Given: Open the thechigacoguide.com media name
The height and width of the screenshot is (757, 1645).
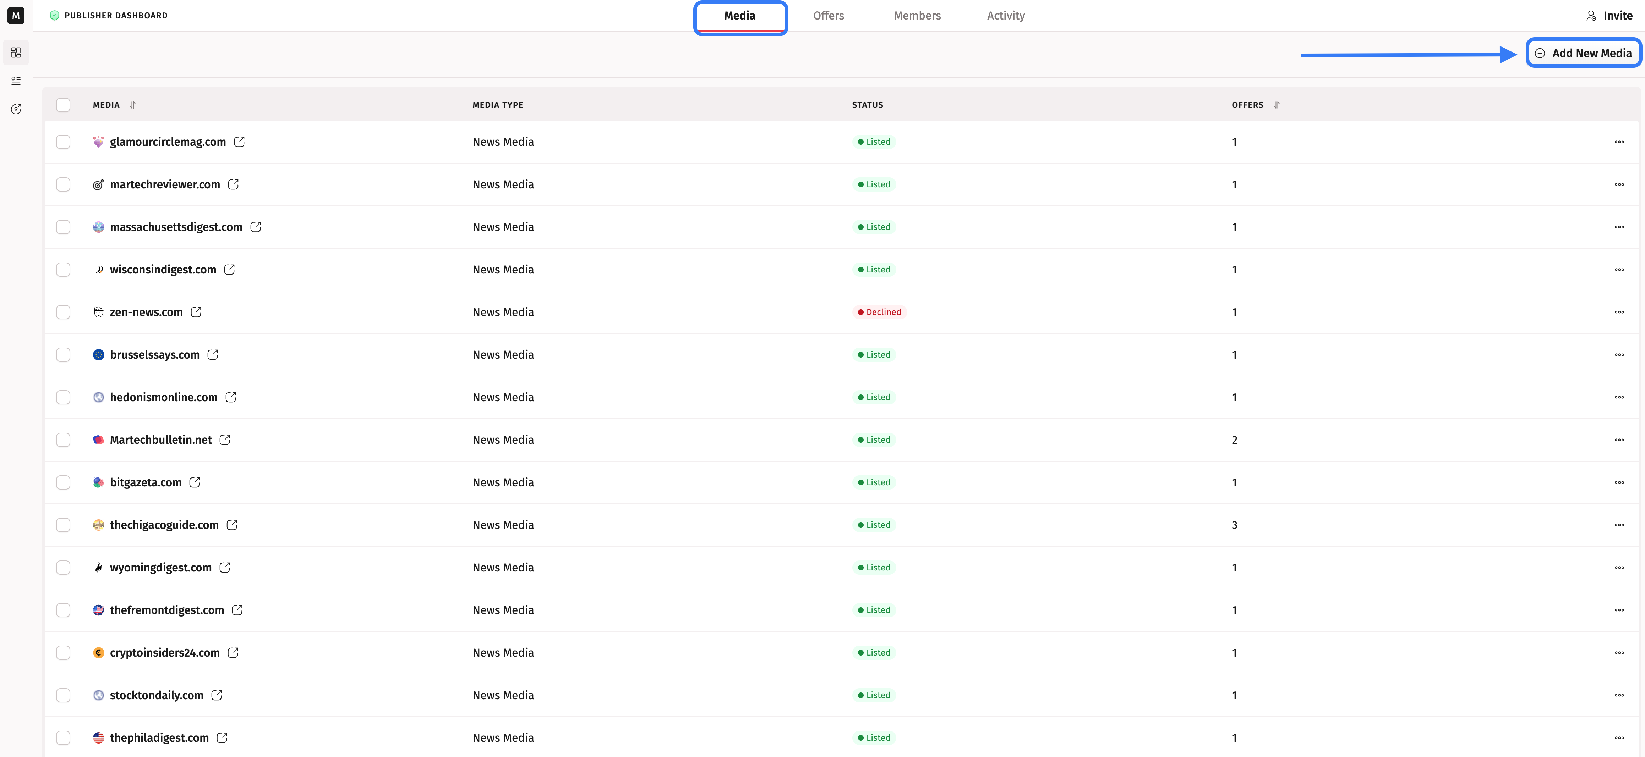Looking at the screenshot, I should [x=164, y=525].
